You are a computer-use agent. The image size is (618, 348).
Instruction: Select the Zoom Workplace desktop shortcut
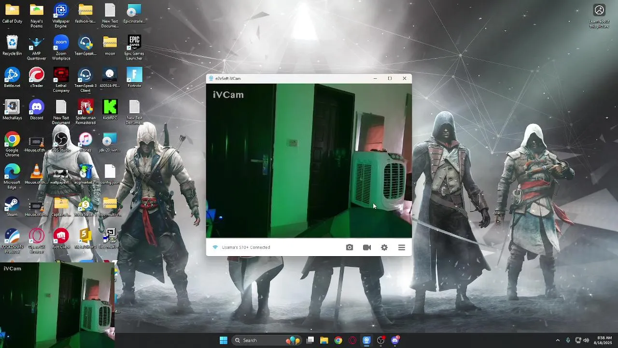click(x=61, y=48)
